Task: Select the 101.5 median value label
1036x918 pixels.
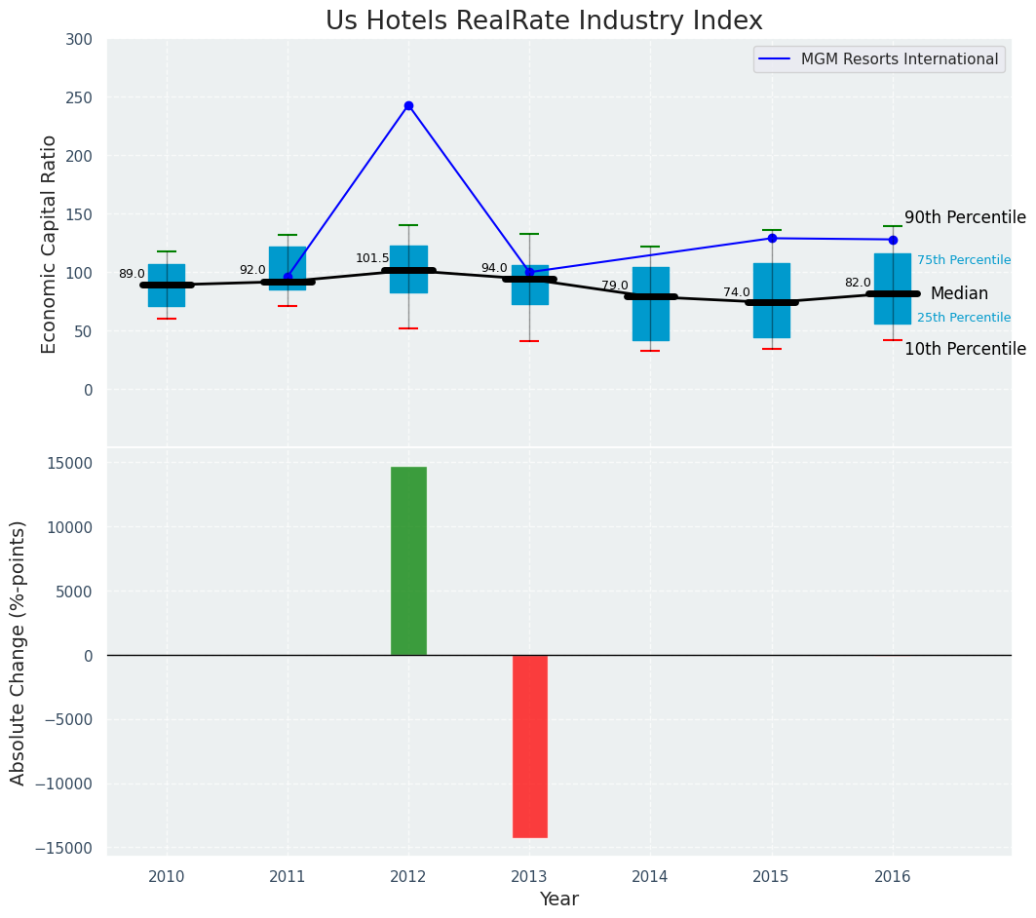Action: (x=372, y=259)
